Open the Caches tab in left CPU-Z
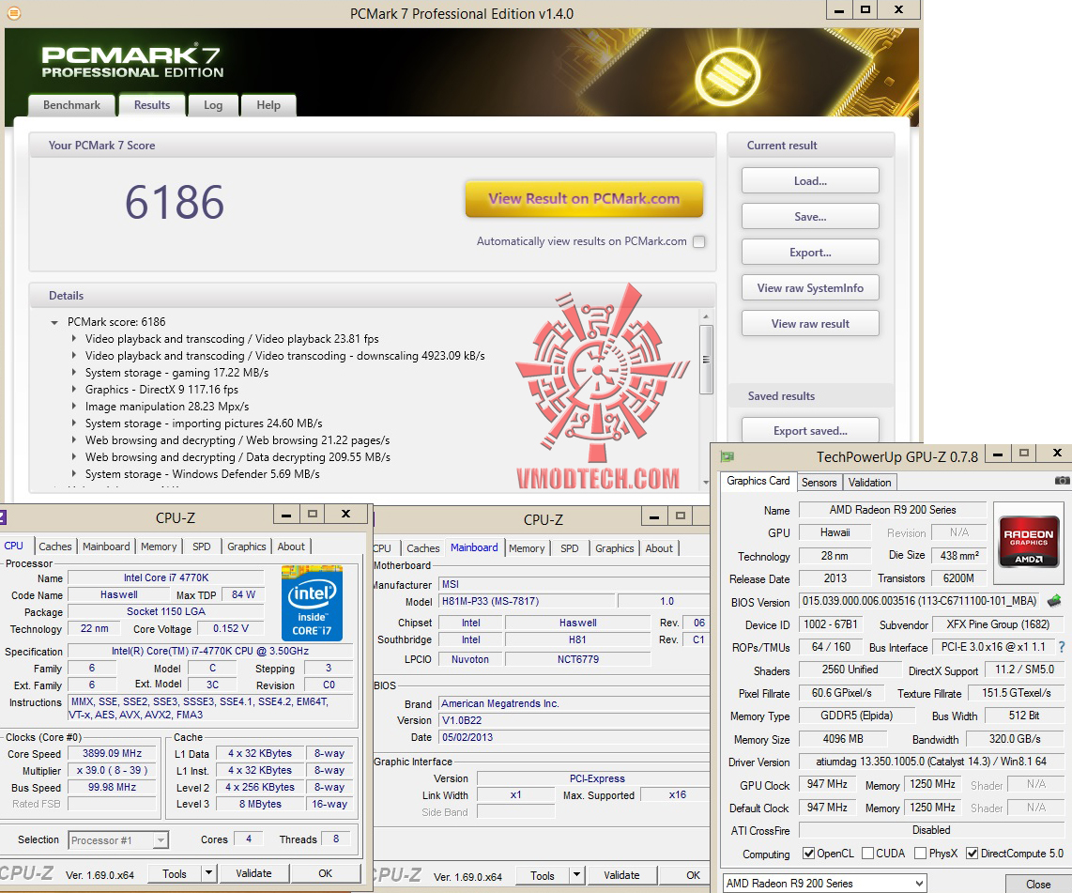 click(55, 547)
